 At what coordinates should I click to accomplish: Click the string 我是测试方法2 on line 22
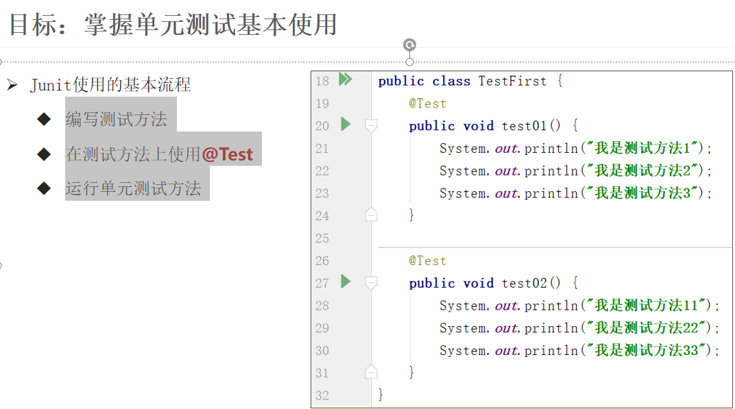642,171
